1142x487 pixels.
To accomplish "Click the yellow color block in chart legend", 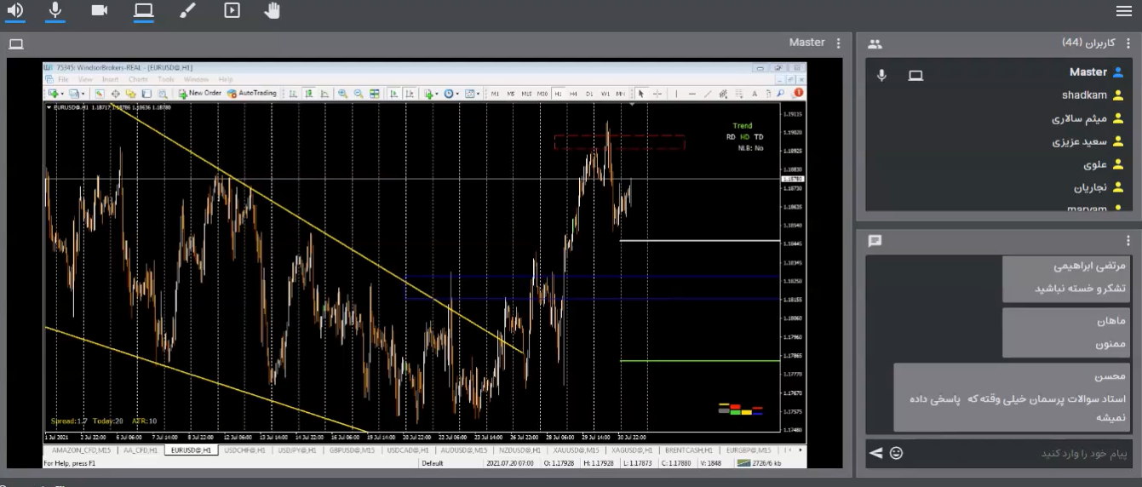I will pos(746,412).
